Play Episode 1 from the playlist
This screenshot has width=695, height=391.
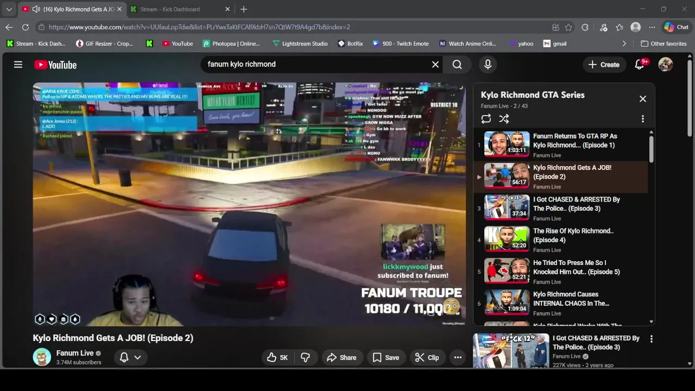561,146
